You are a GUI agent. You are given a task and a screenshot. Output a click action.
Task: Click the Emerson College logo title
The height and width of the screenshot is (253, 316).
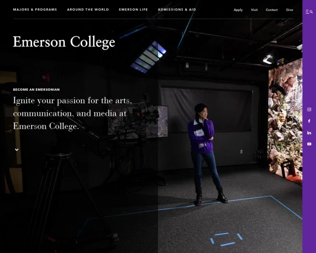pyautogui.click(x=64, y=42)
